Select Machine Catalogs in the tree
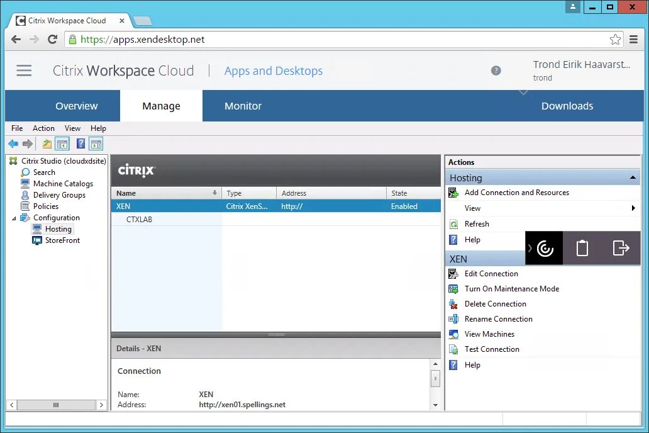 pyautogui.click(x=63, y=184)
